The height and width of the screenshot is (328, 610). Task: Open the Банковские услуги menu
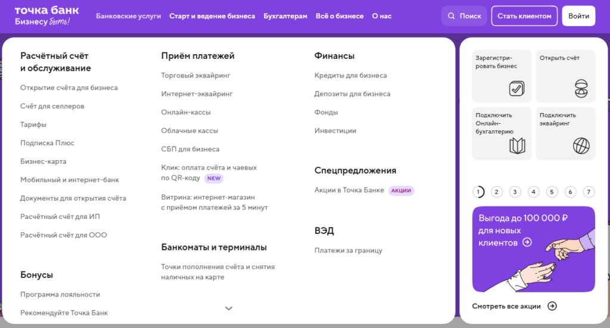[129, 16]
